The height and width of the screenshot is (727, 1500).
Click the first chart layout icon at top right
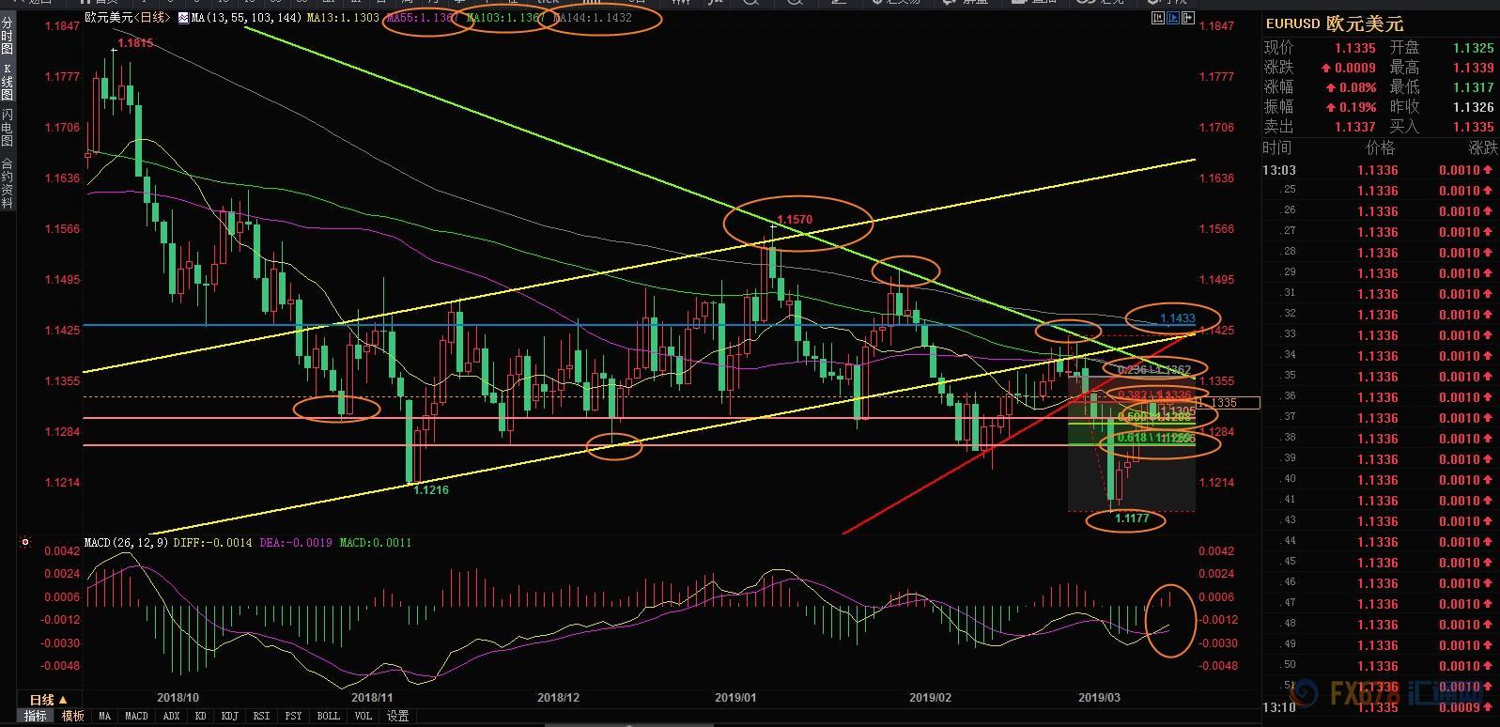(x=1157, y=18)
